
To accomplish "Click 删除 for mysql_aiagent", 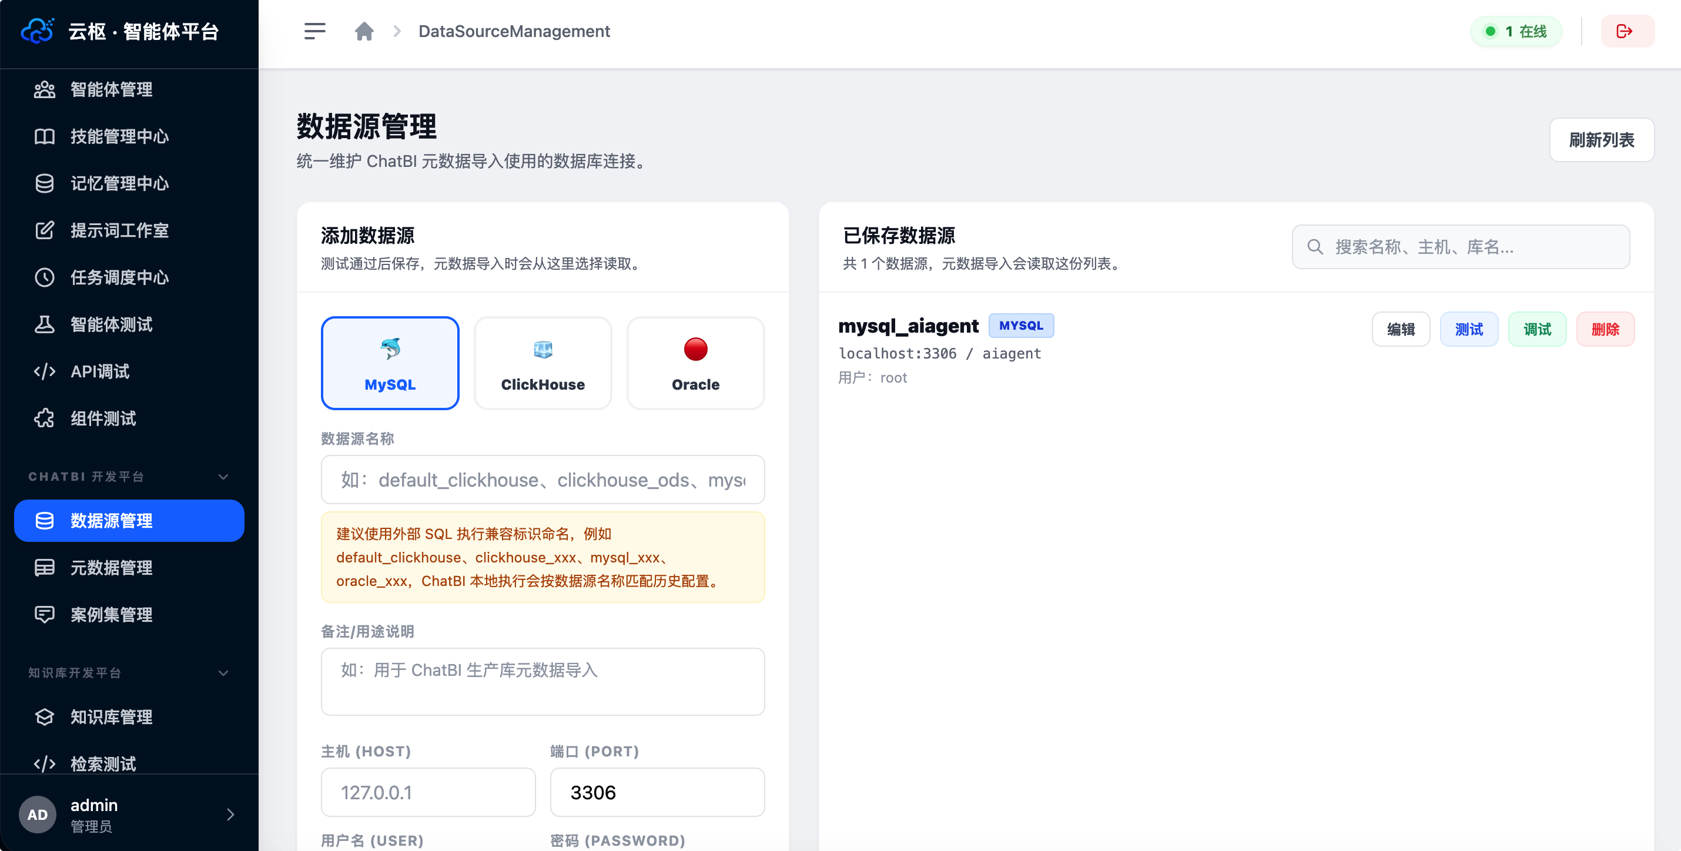I will [1605, 329].
